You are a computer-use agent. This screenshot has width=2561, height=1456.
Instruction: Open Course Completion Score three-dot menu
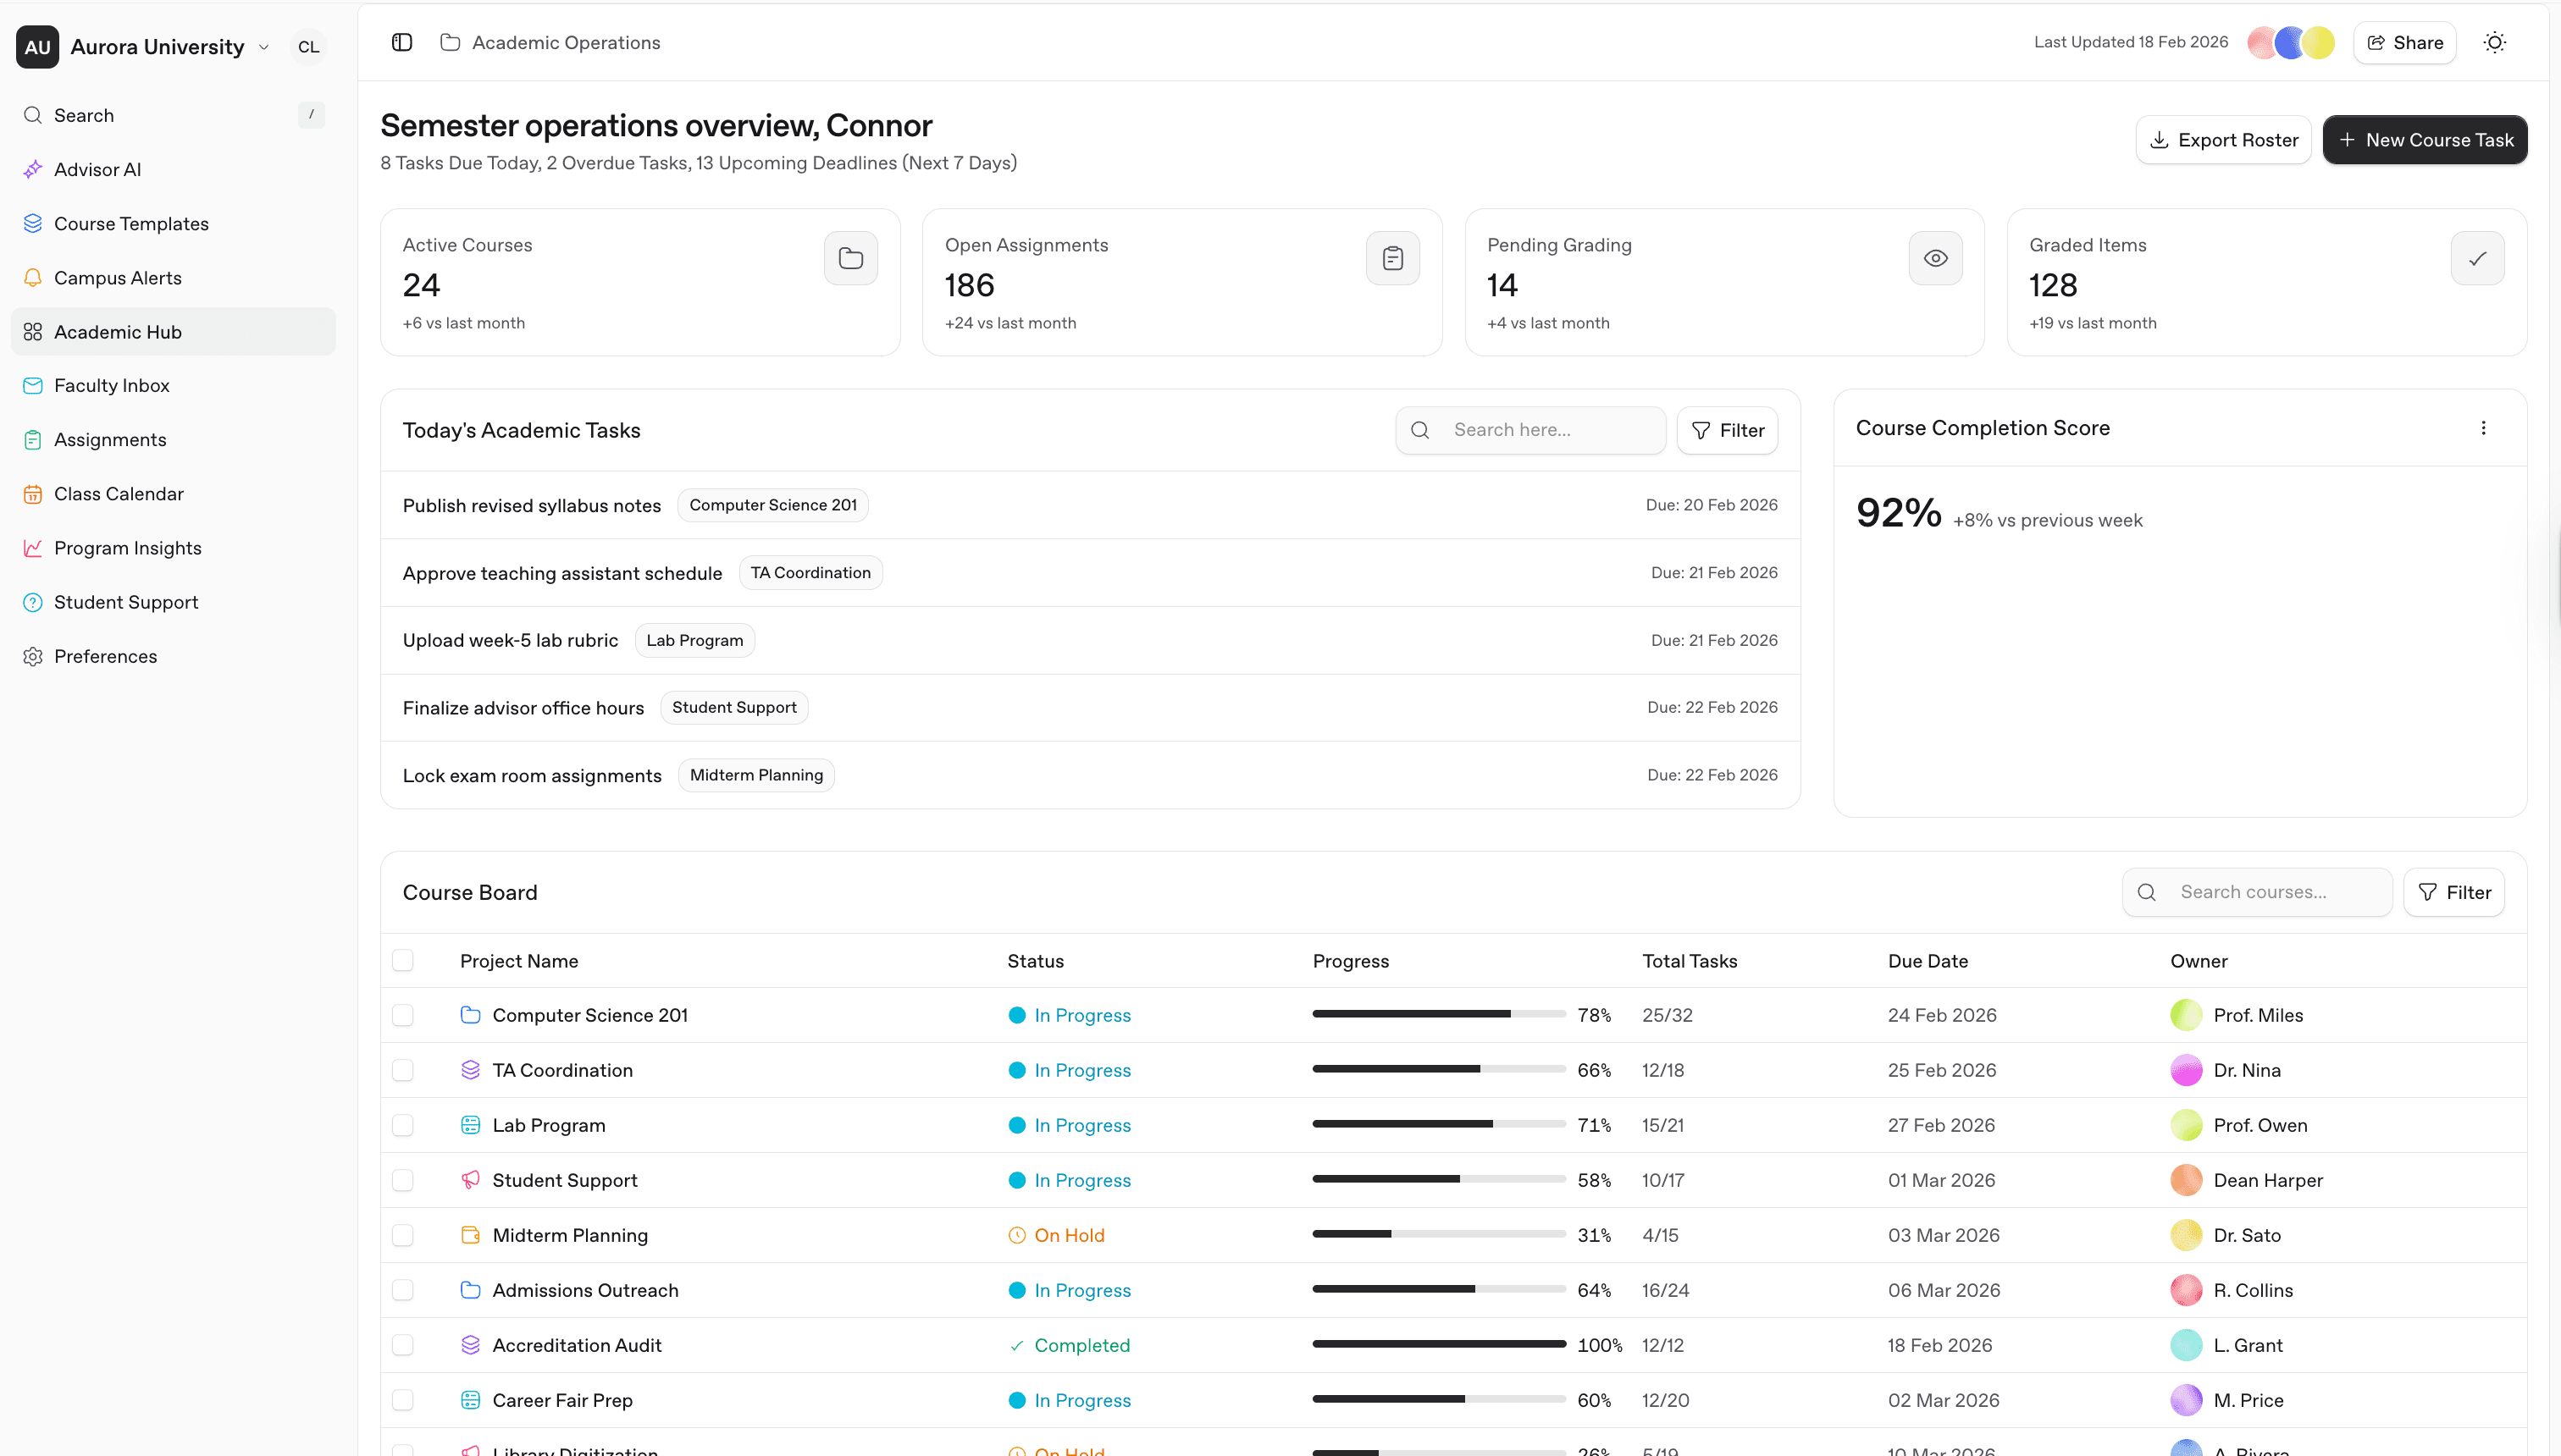[2483, 428]
